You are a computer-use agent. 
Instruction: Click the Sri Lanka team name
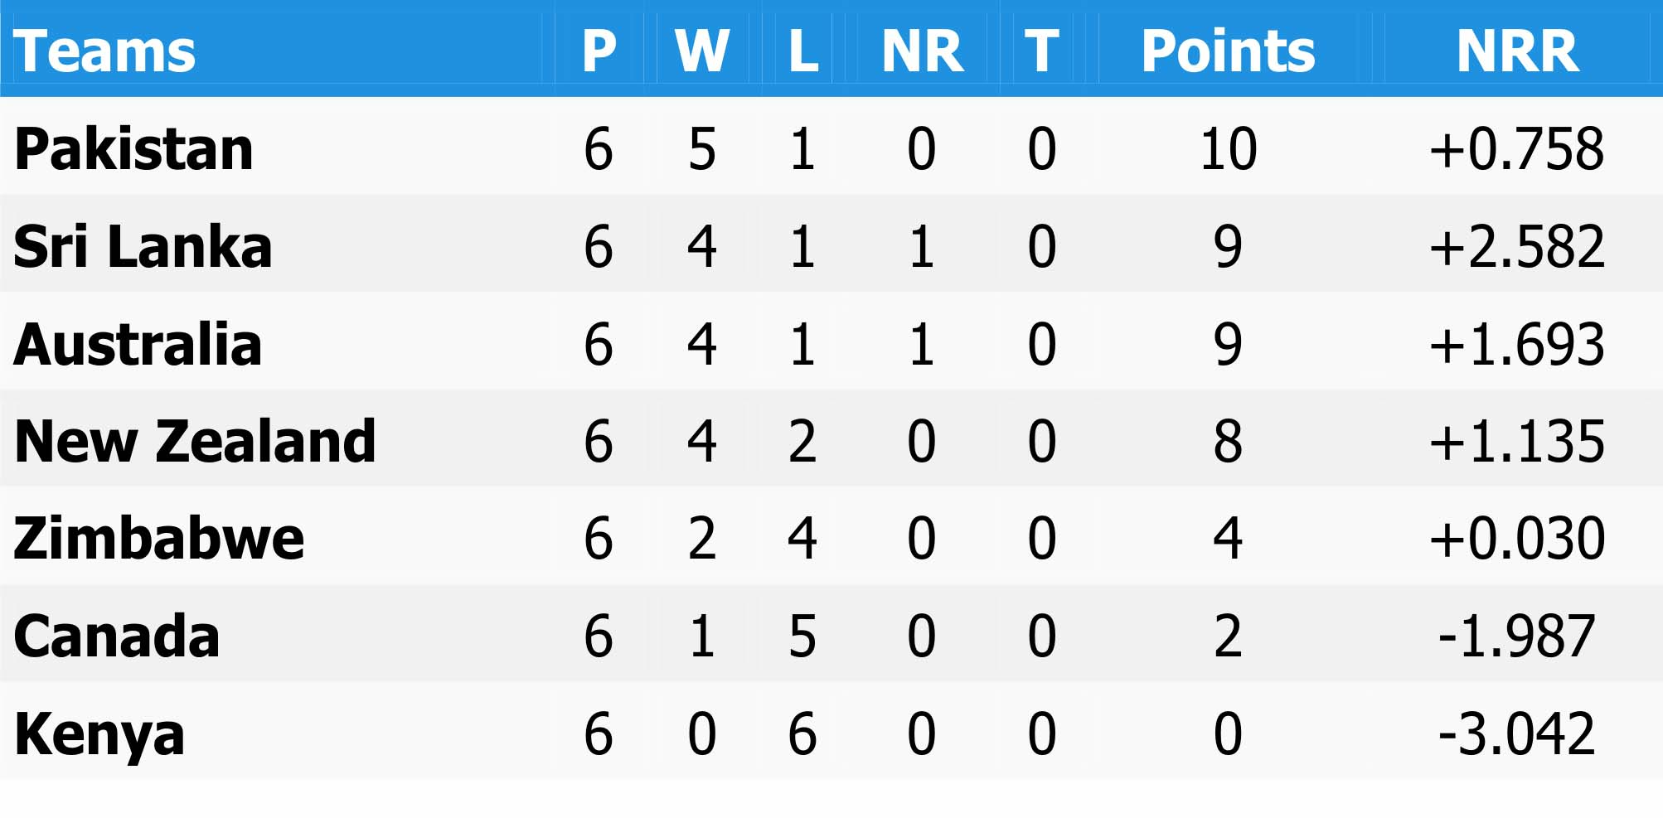point(143,247)
